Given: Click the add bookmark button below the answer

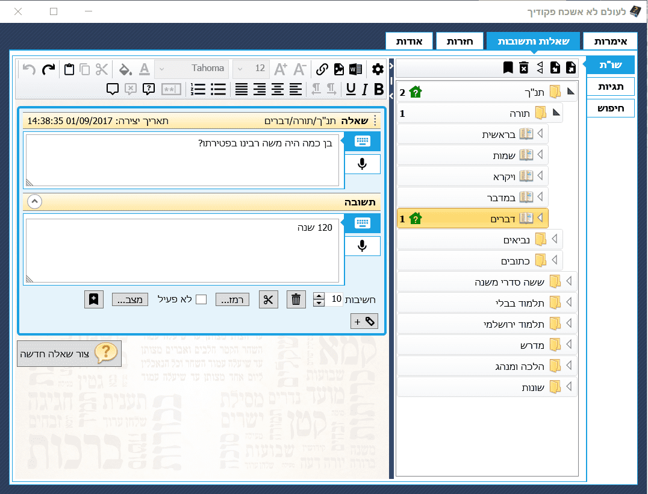Looking at the screenshot, I should 94,299.
